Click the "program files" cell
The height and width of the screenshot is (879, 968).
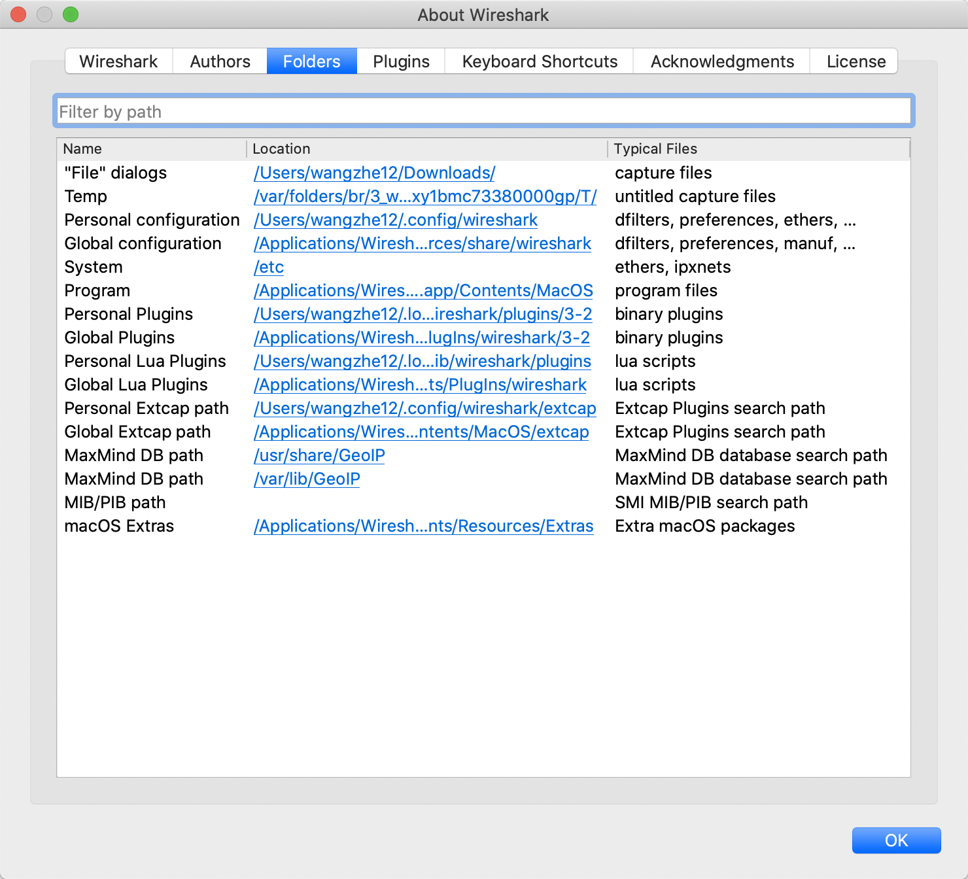[x=666, y=290]
